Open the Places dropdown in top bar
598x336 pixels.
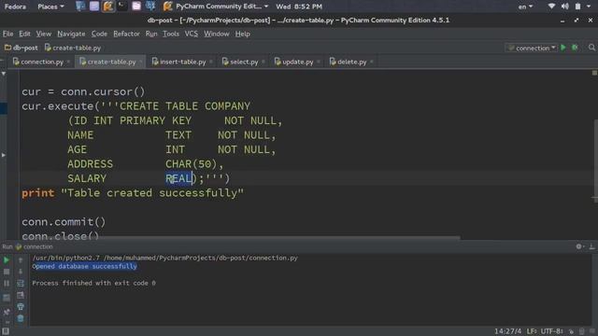tap(50, 7)
